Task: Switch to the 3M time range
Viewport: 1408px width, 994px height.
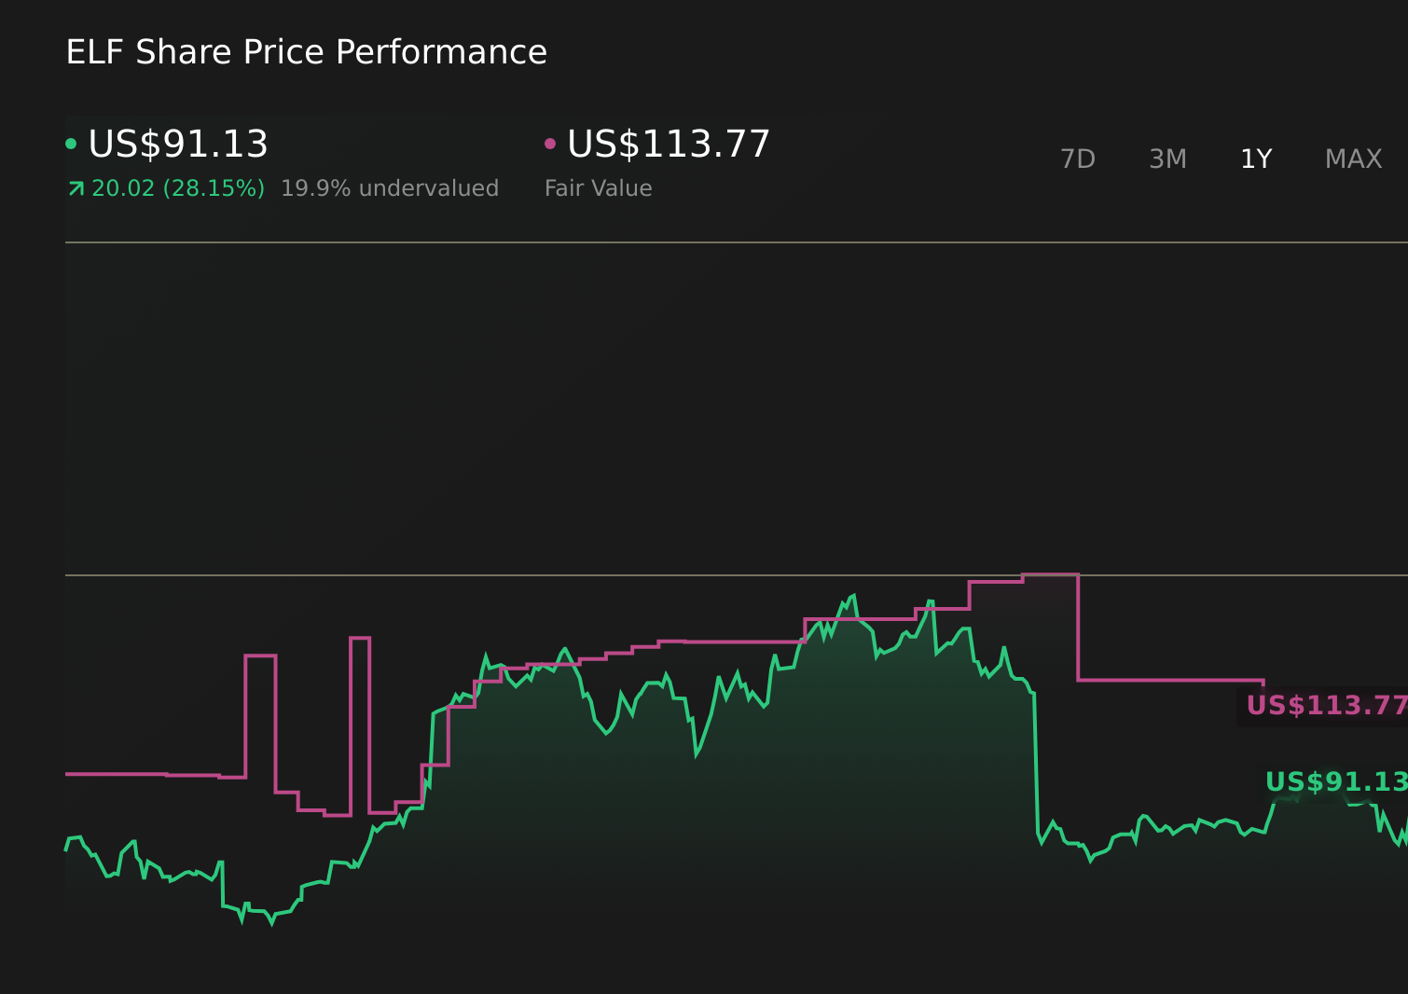Action: tap(1166, 159)
